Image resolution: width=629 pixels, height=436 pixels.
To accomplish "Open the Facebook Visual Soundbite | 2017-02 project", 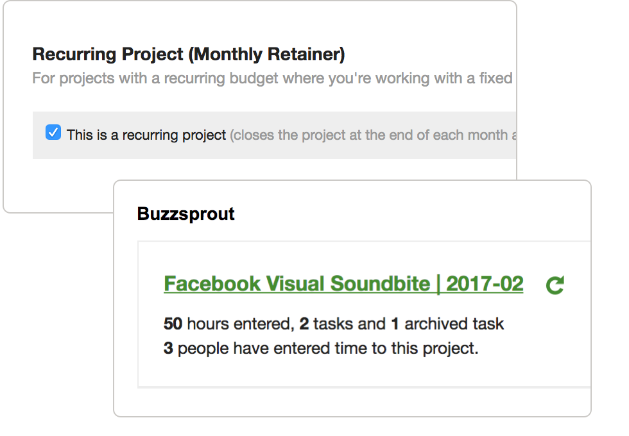I will pyautogui.click(x=343, y=283).
